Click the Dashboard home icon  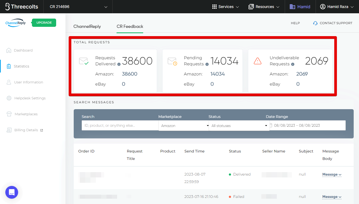point(9,50)
